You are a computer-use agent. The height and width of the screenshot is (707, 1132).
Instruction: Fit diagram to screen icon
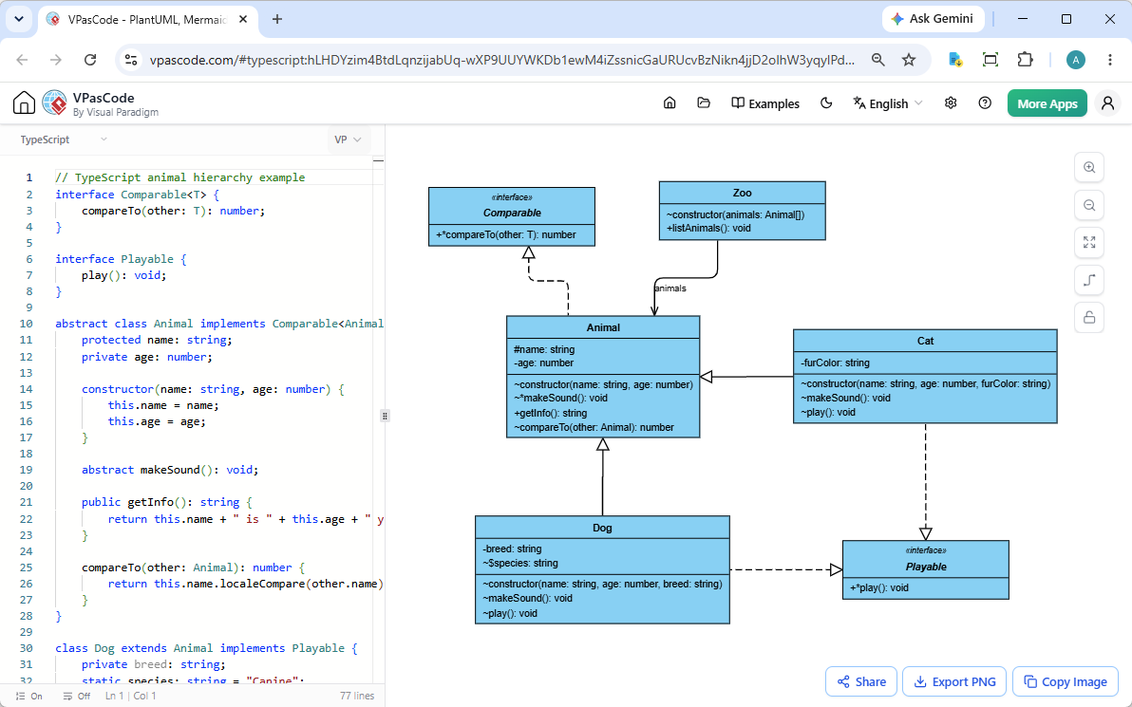point(1089,242)
